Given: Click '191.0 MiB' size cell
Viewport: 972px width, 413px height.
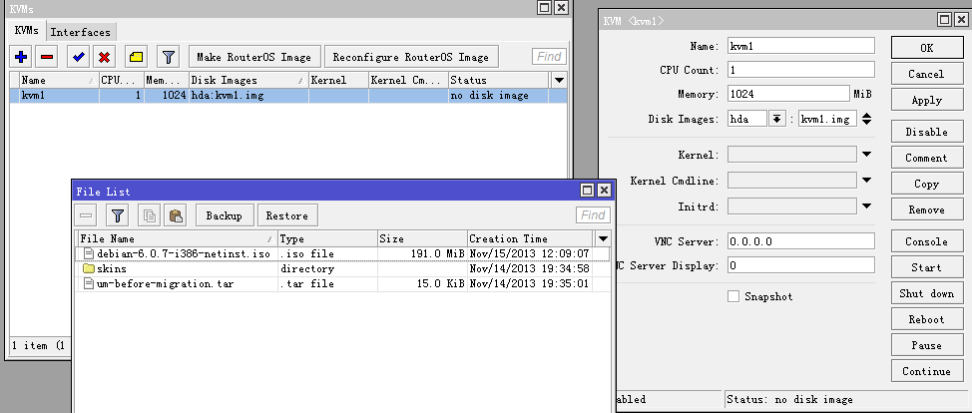Looking at the screenshot, I should [x=422, y=253].
